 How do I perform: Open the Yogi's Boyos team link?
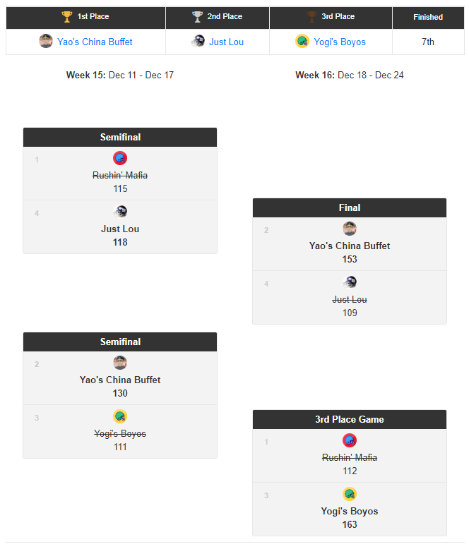pos(340,42)
